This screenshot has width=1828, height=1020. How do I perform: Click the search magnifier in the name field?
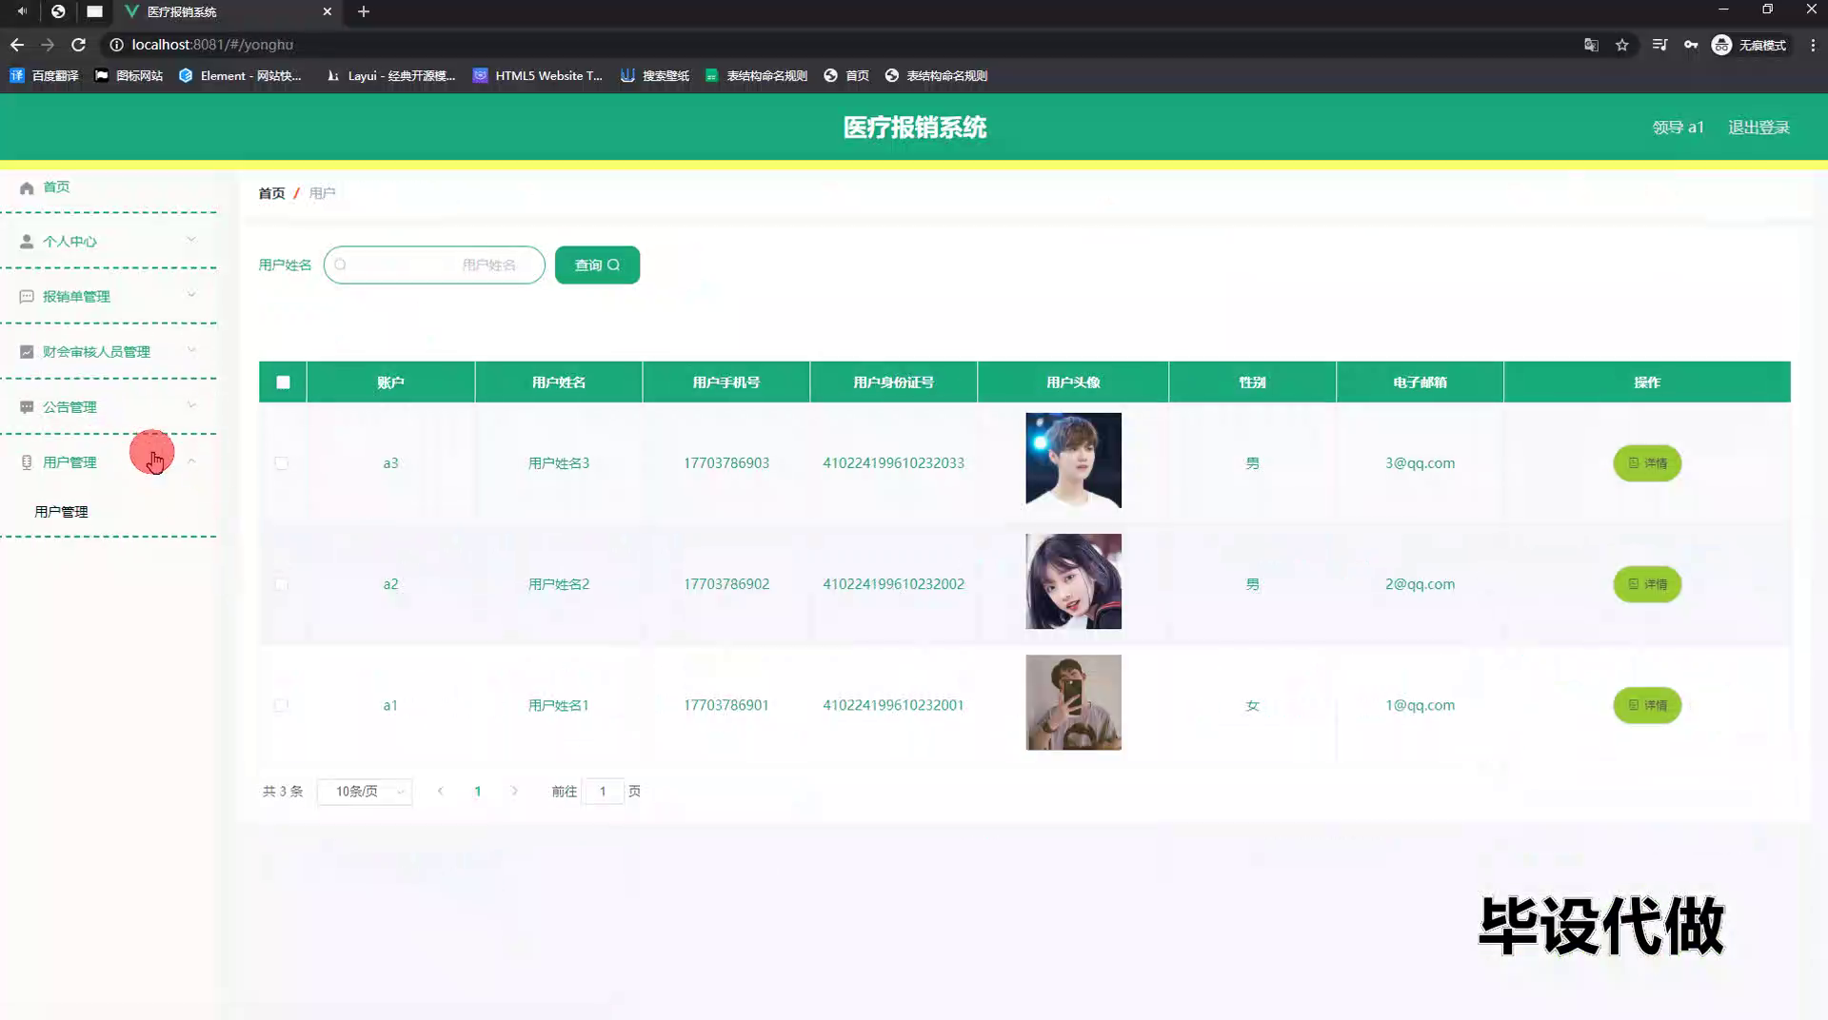click(x=340, y=265)
